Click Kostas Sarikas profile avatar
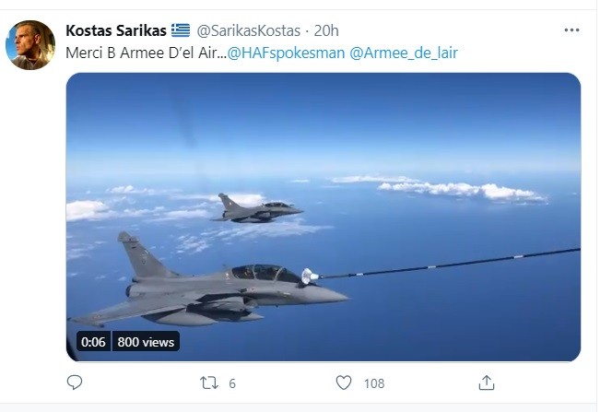The image size is (612, 412). (31, 43)
